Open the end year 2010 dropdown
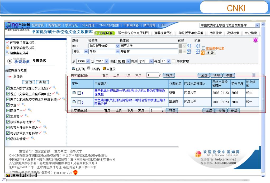 106,61
